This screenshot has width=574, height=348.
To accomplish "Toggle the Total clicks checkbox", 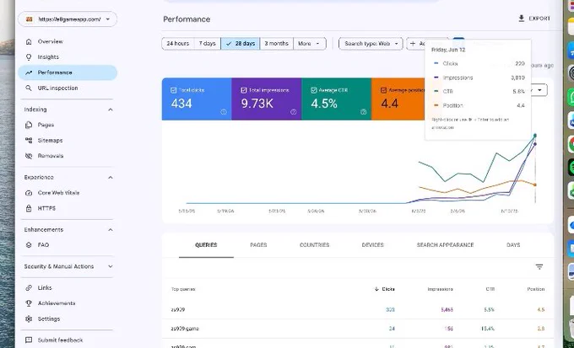I will tap(174, 90).
